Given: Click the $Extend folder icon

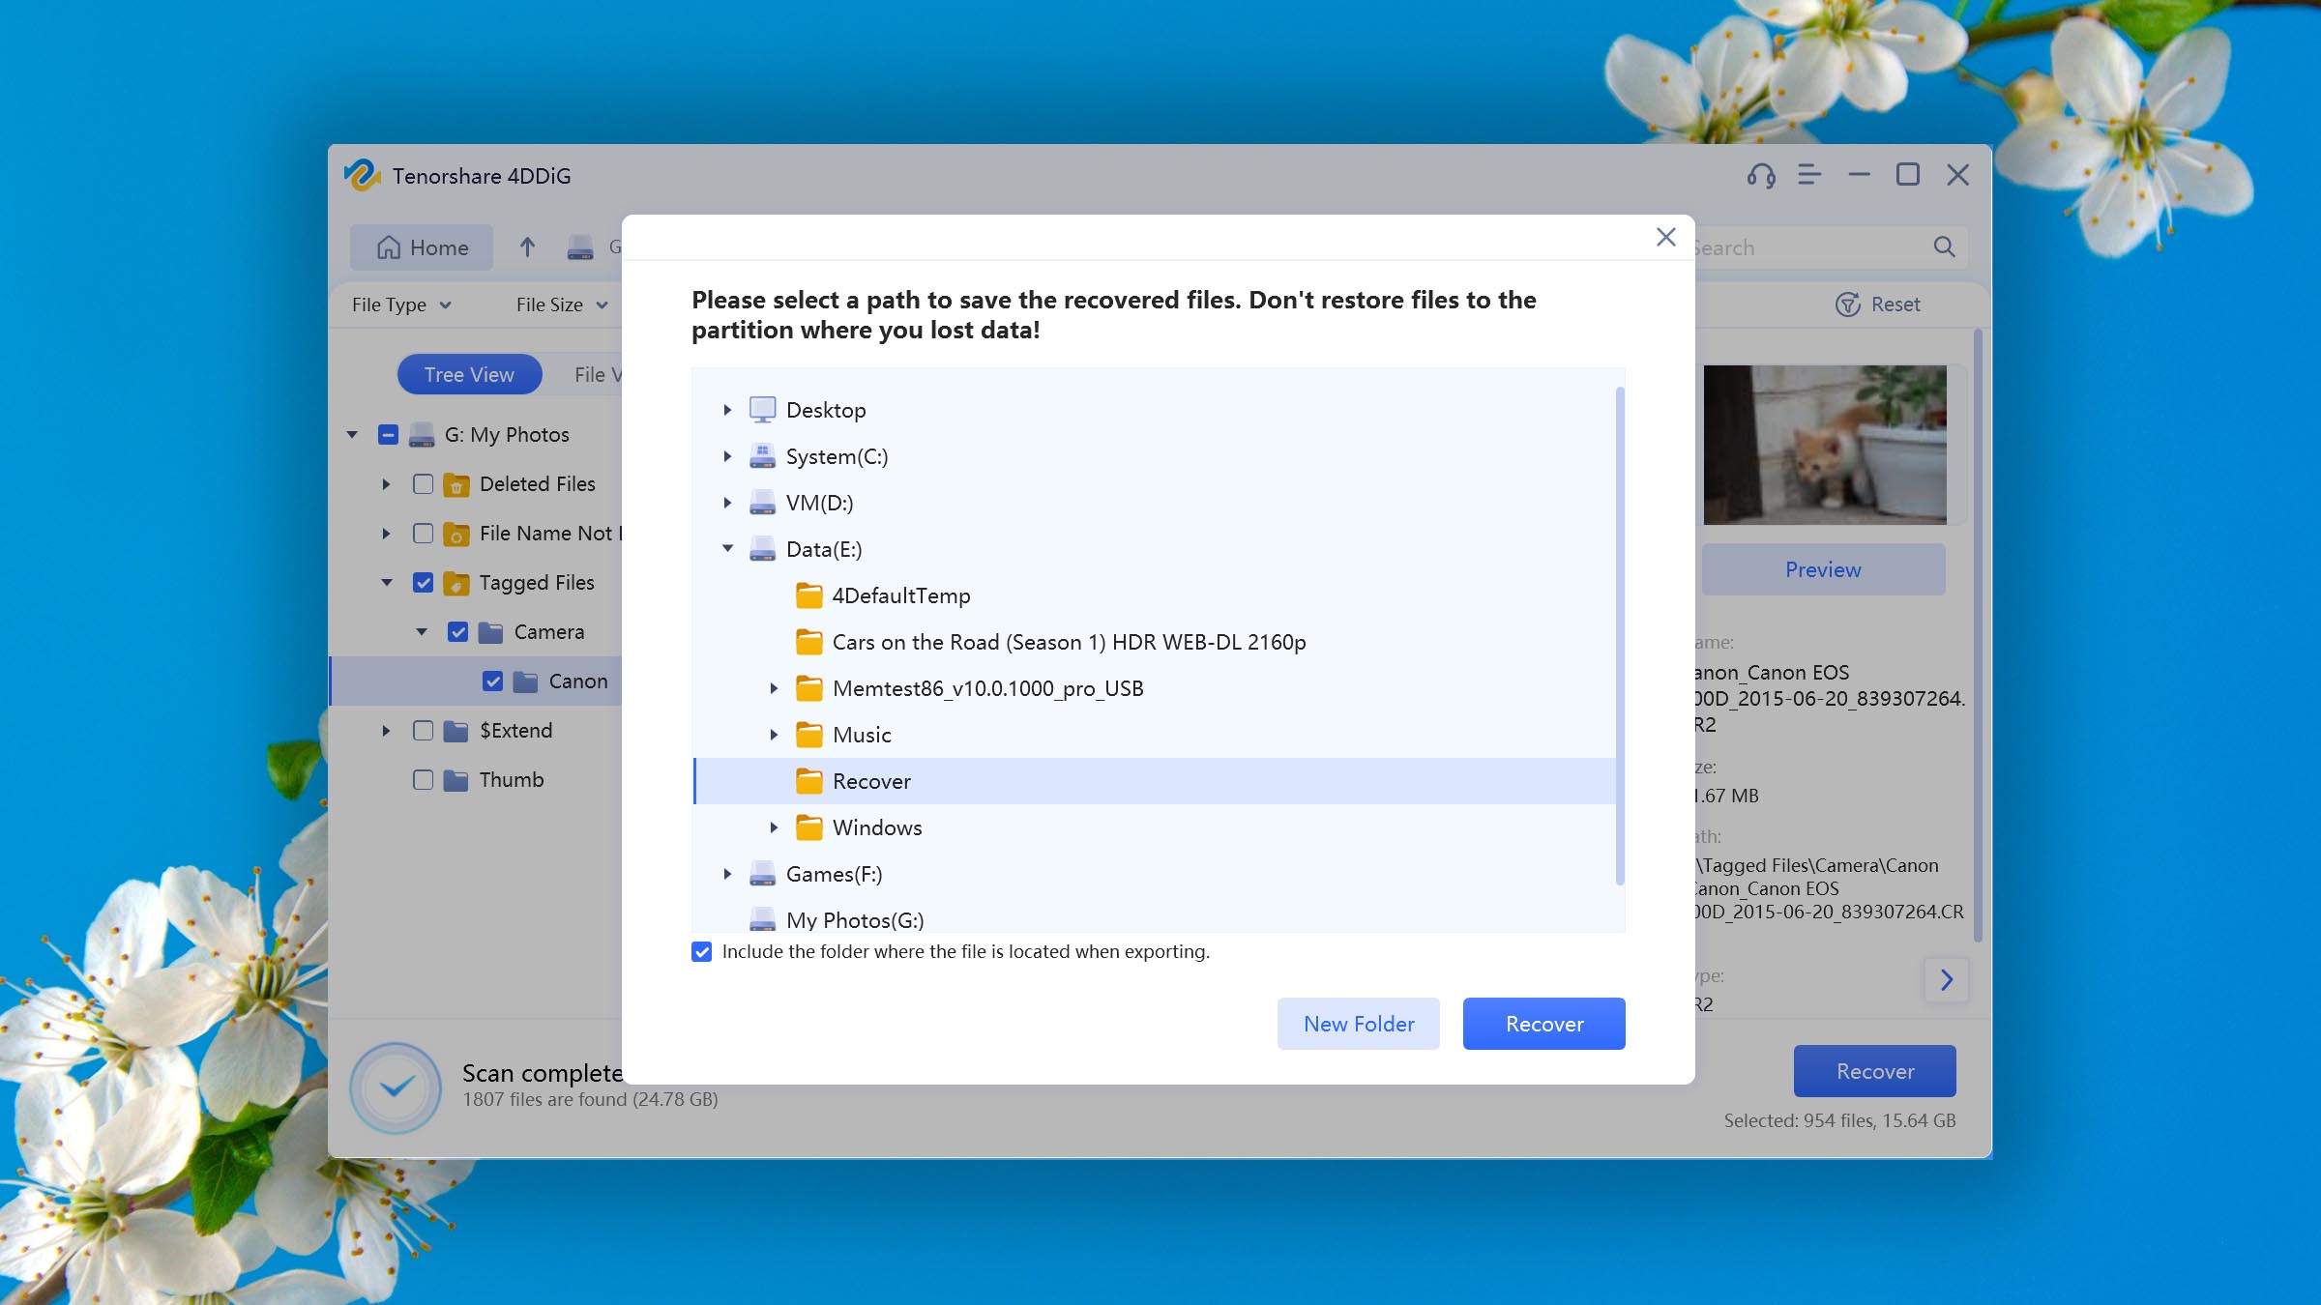Looking at the screenshot, I should coord(455,731).
